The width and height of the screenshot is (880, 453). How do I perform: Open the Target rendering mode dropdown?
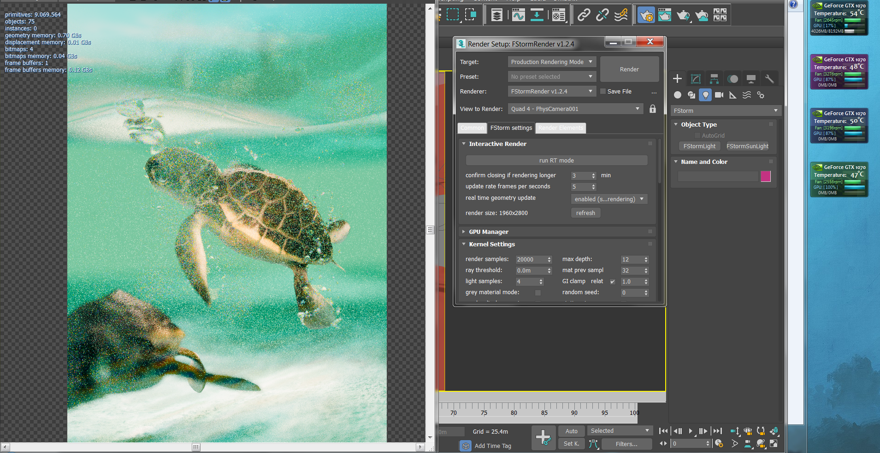(x=552, y=62)
